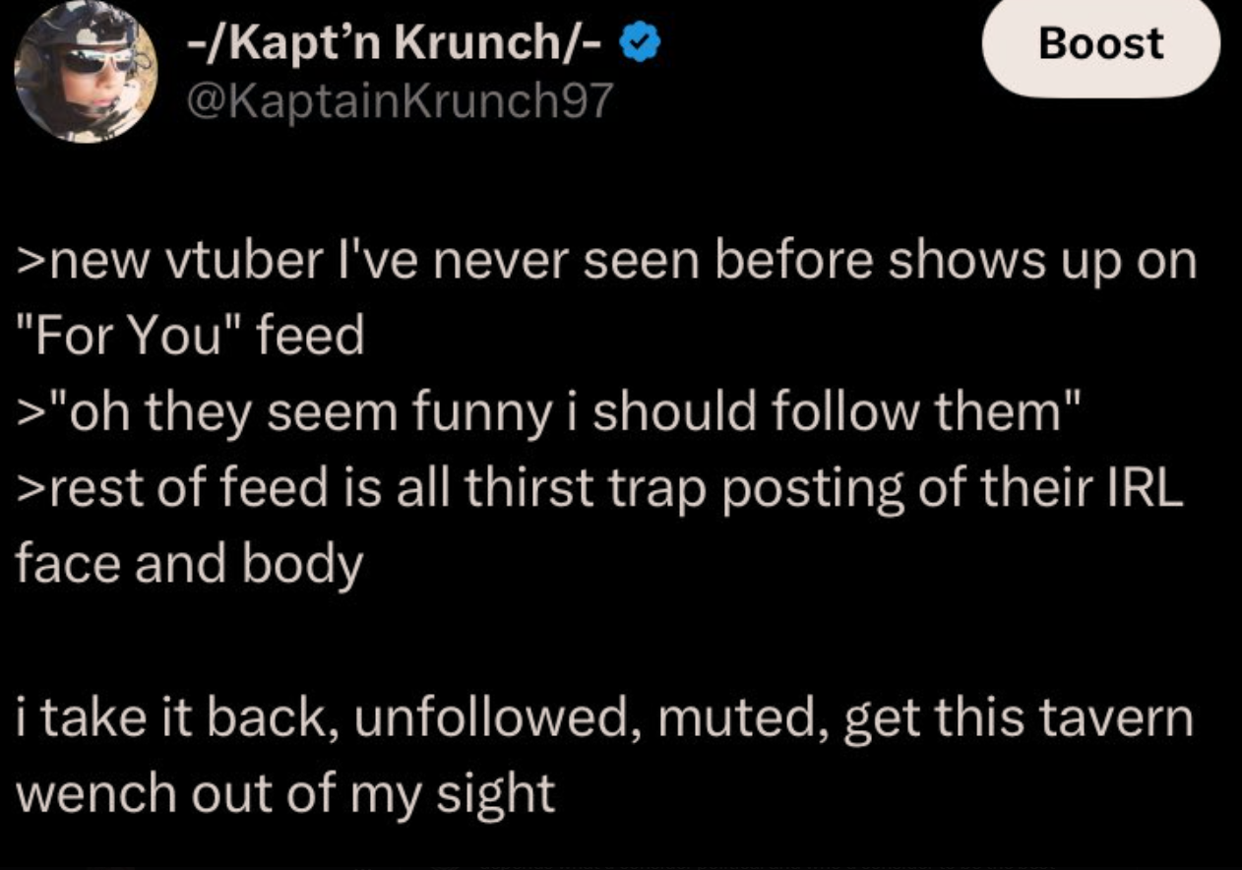Click the "wench out of my sight" line
This screenshot has width=1242, height=870.
click(285, 792)
